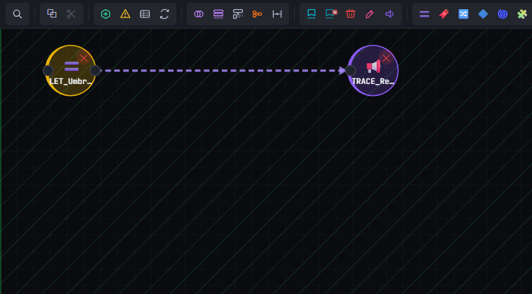Click the green puzzle piece icon
532x294 pixels.
click(x=522, y=14)
